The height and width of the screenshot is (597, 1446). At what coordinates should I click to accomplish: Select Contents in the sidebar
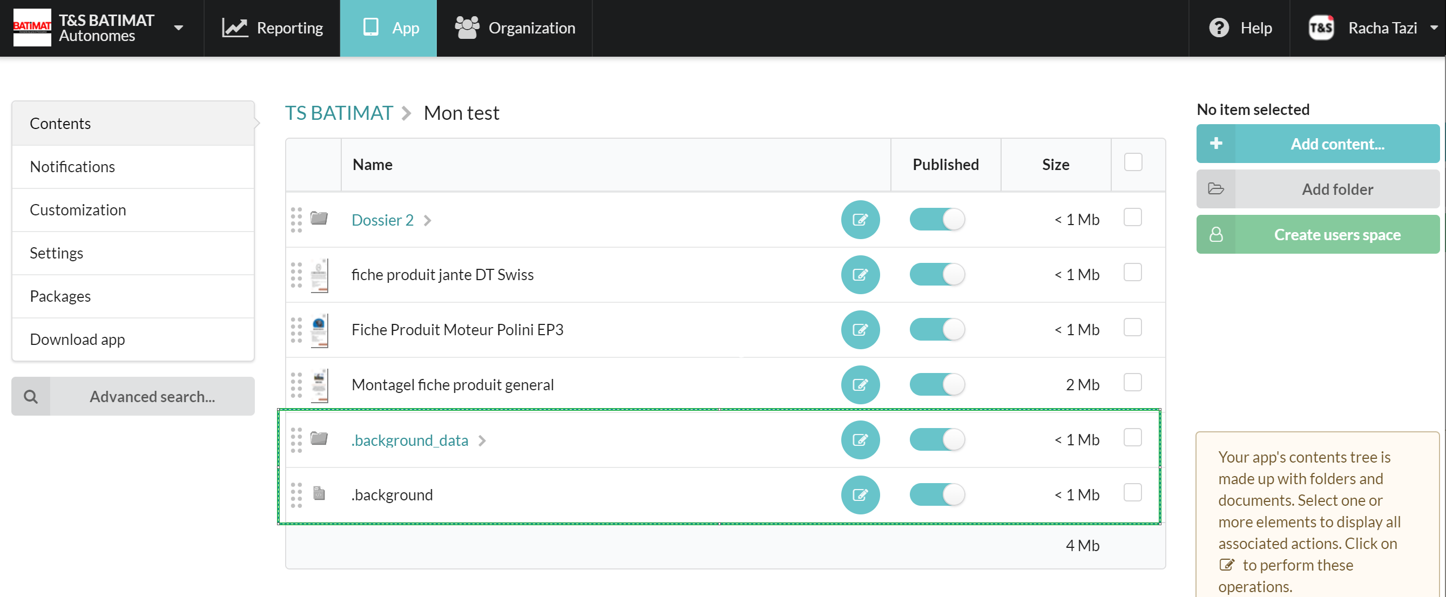(x=133, y=124)
